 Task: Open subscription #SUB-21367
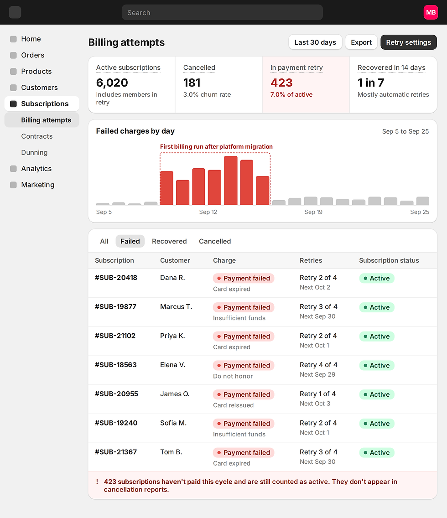(116, 452)
